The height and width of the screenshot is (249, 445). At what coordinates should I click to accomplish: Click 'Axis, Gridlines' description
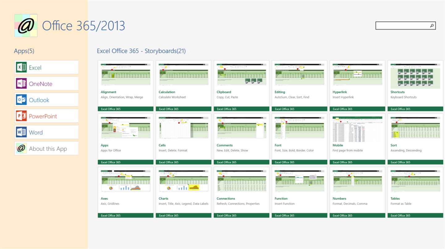click(x=110, y=204)
